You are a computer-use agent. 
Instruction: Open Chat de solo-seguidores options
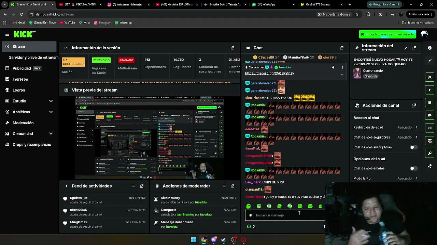coord(385,137)
